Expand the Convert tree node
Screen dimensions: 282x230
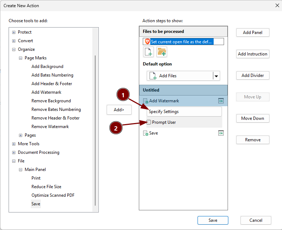click(x=14, y=41)
